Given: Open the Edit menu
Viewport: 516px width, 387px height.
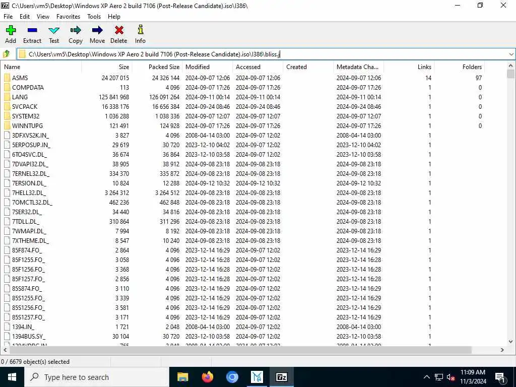Looking at the screenshot, I should pos(25,17).
